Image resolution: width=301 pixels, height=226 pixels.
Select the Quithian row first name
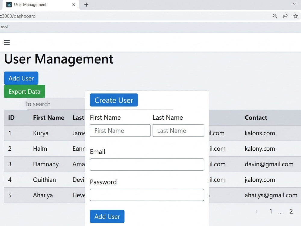coord(44,180)
